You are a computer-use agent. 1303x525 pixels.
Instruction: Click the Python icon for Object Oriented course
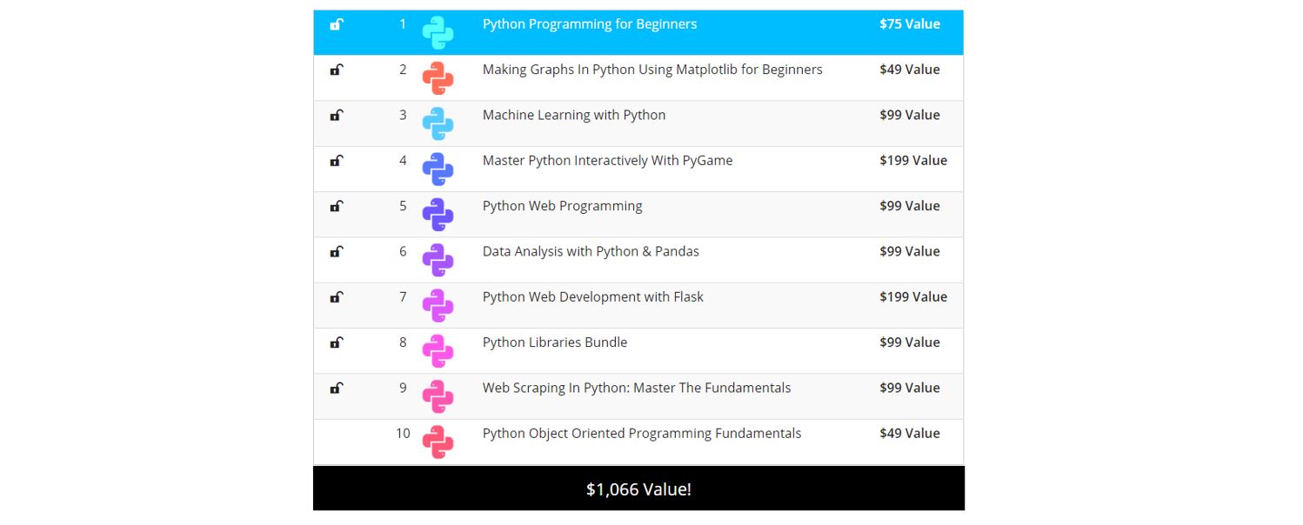[x=438, y=442]
